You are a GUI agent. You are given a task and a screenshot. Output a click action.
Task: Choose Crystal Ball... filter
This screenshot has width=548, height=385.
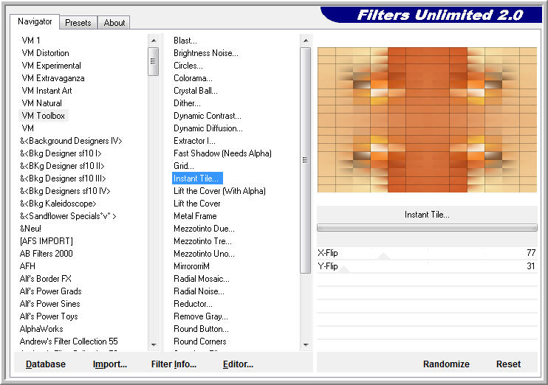(x=196, y=91)
